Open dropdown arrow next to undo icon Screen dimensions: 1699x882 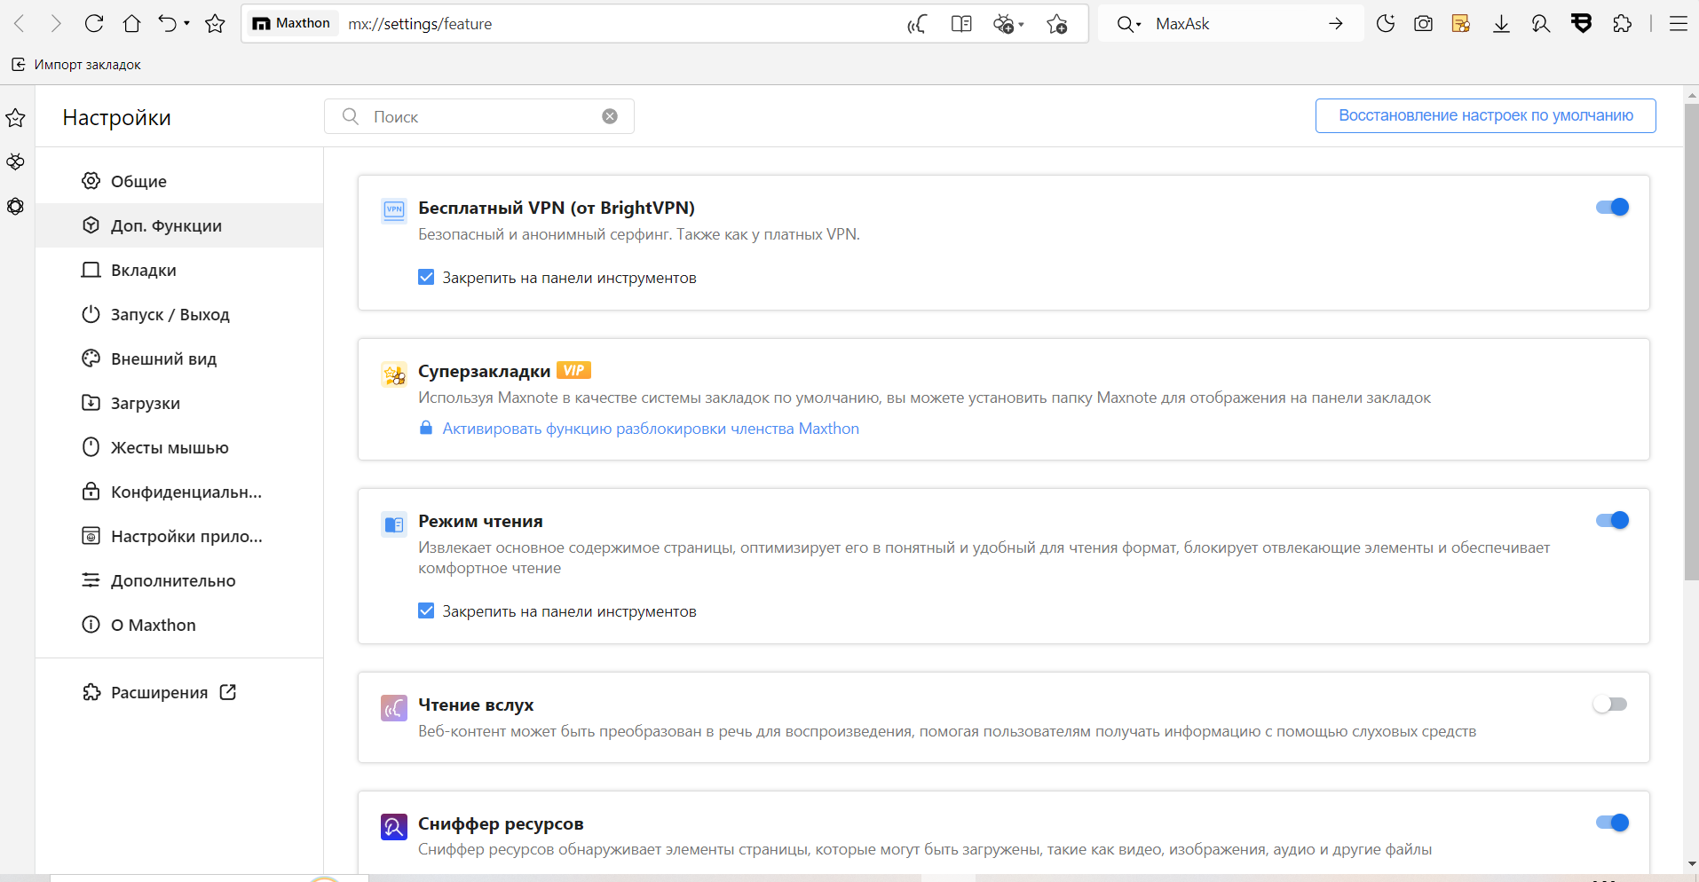tap(186, 24)
